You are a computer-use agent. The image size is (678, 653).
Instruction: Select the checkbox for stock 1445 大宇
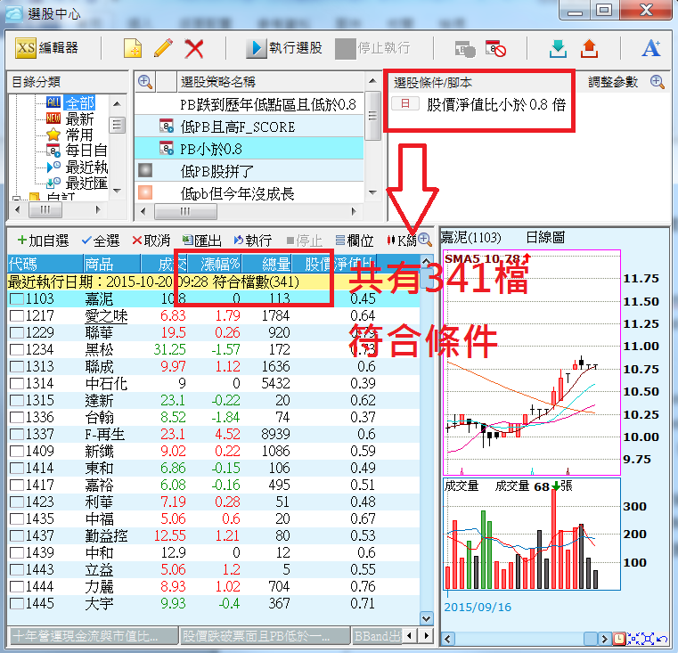click(18, 603)
